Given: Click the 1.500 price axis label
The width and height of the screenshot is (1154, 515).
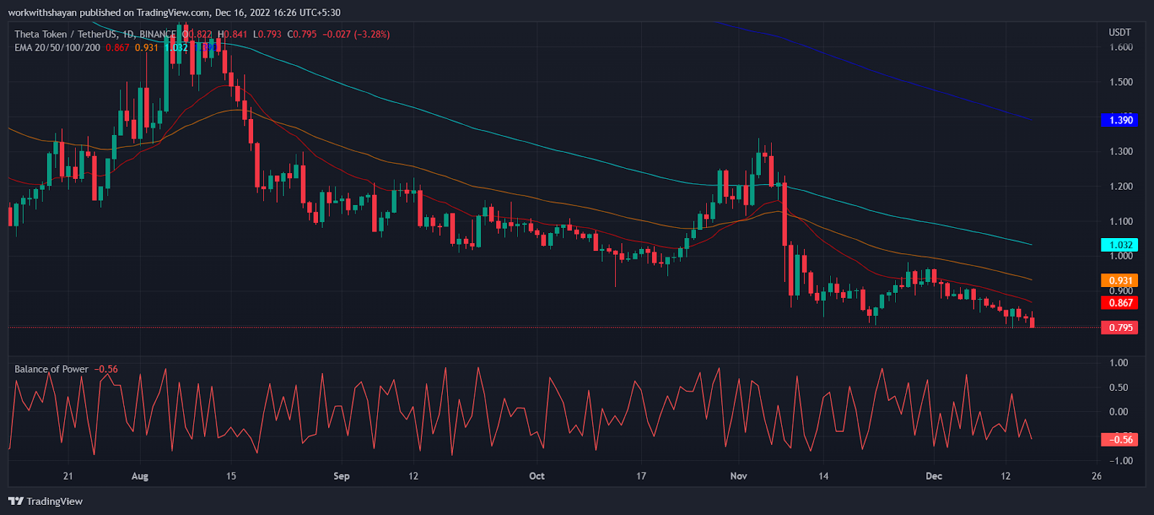Looking at the screenshot, I should [x=1121, y=82].
